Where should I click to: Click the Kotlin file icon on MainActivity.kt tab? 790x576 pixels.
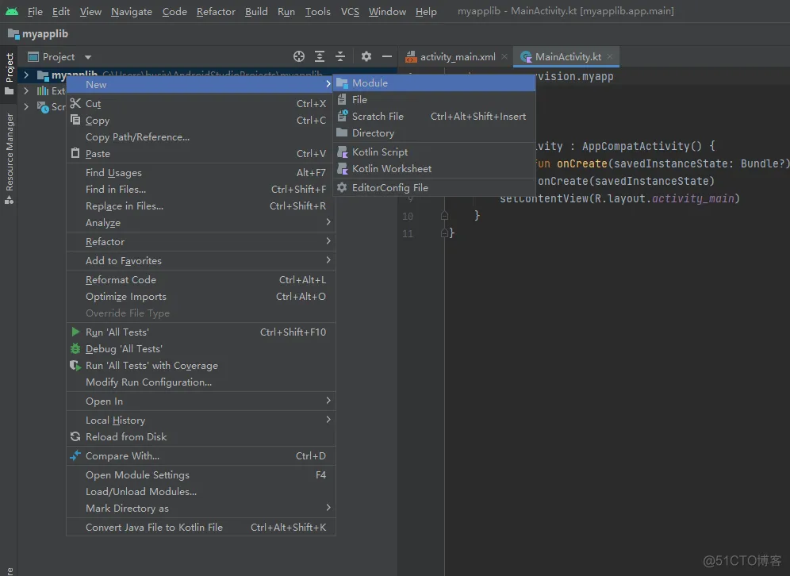click(526, 57)
